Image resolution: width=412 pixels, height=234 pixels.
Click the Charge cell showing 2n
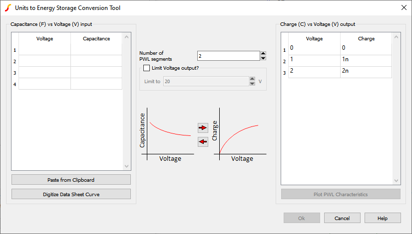point(366,71)
